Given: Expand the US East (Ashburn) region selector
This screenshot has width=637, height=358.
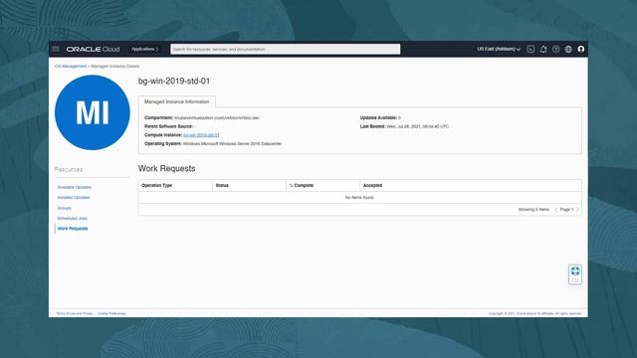Looking at the screenshot, I should (499, 49).
